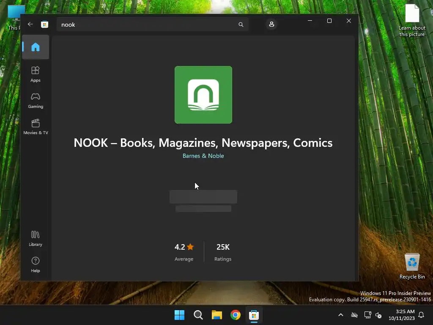Screen dimensions: 433x325
Task: Open taskbar Search
Action: 198,315
